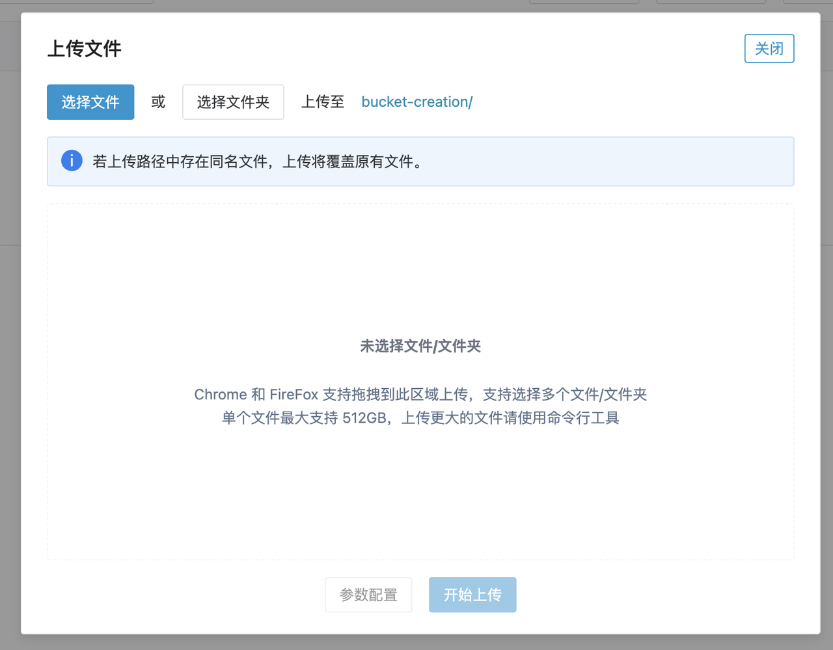Start the upload process

tap(472, 594)
